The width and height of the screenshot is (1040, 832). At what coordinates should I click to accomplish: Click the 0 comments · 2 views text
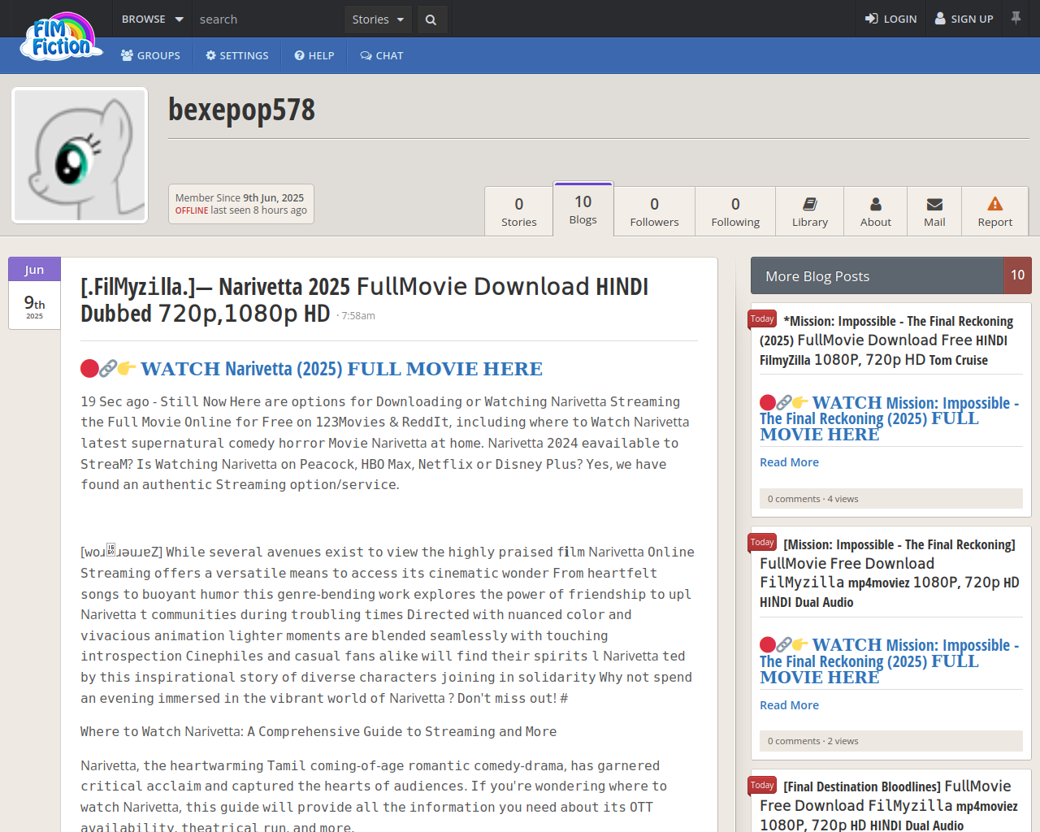click(x=812, y=741)
